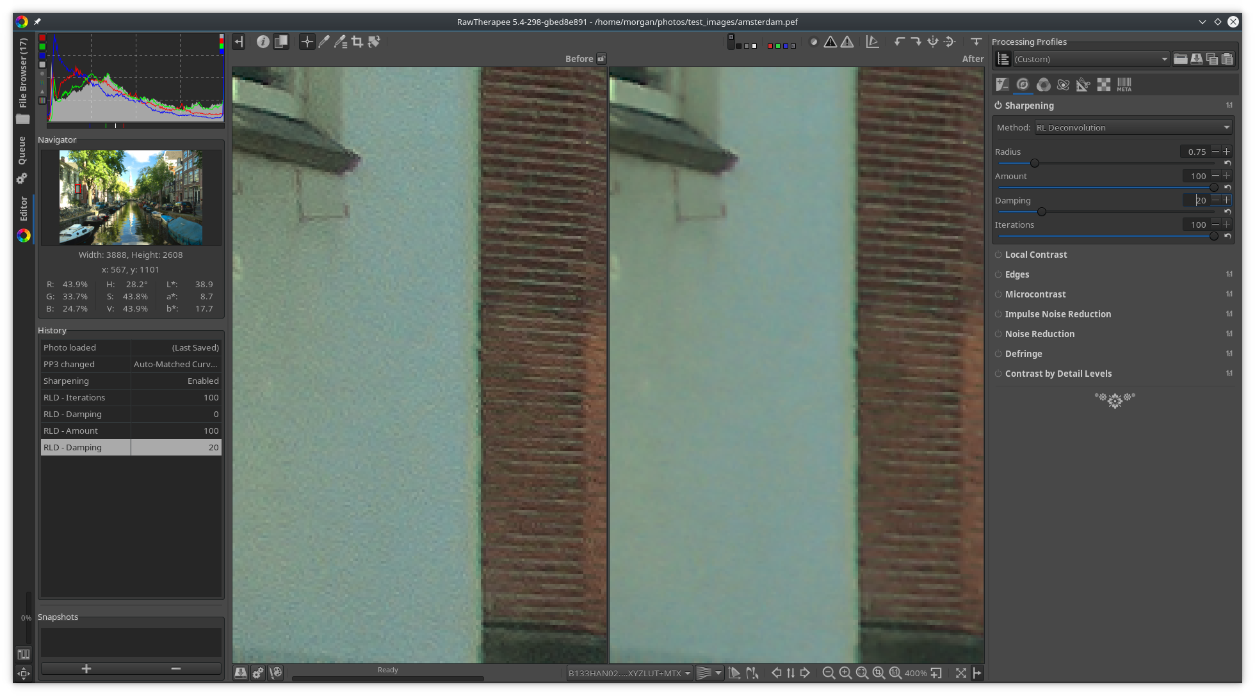Open the Metadata tab

click(x=1124, y=84)
